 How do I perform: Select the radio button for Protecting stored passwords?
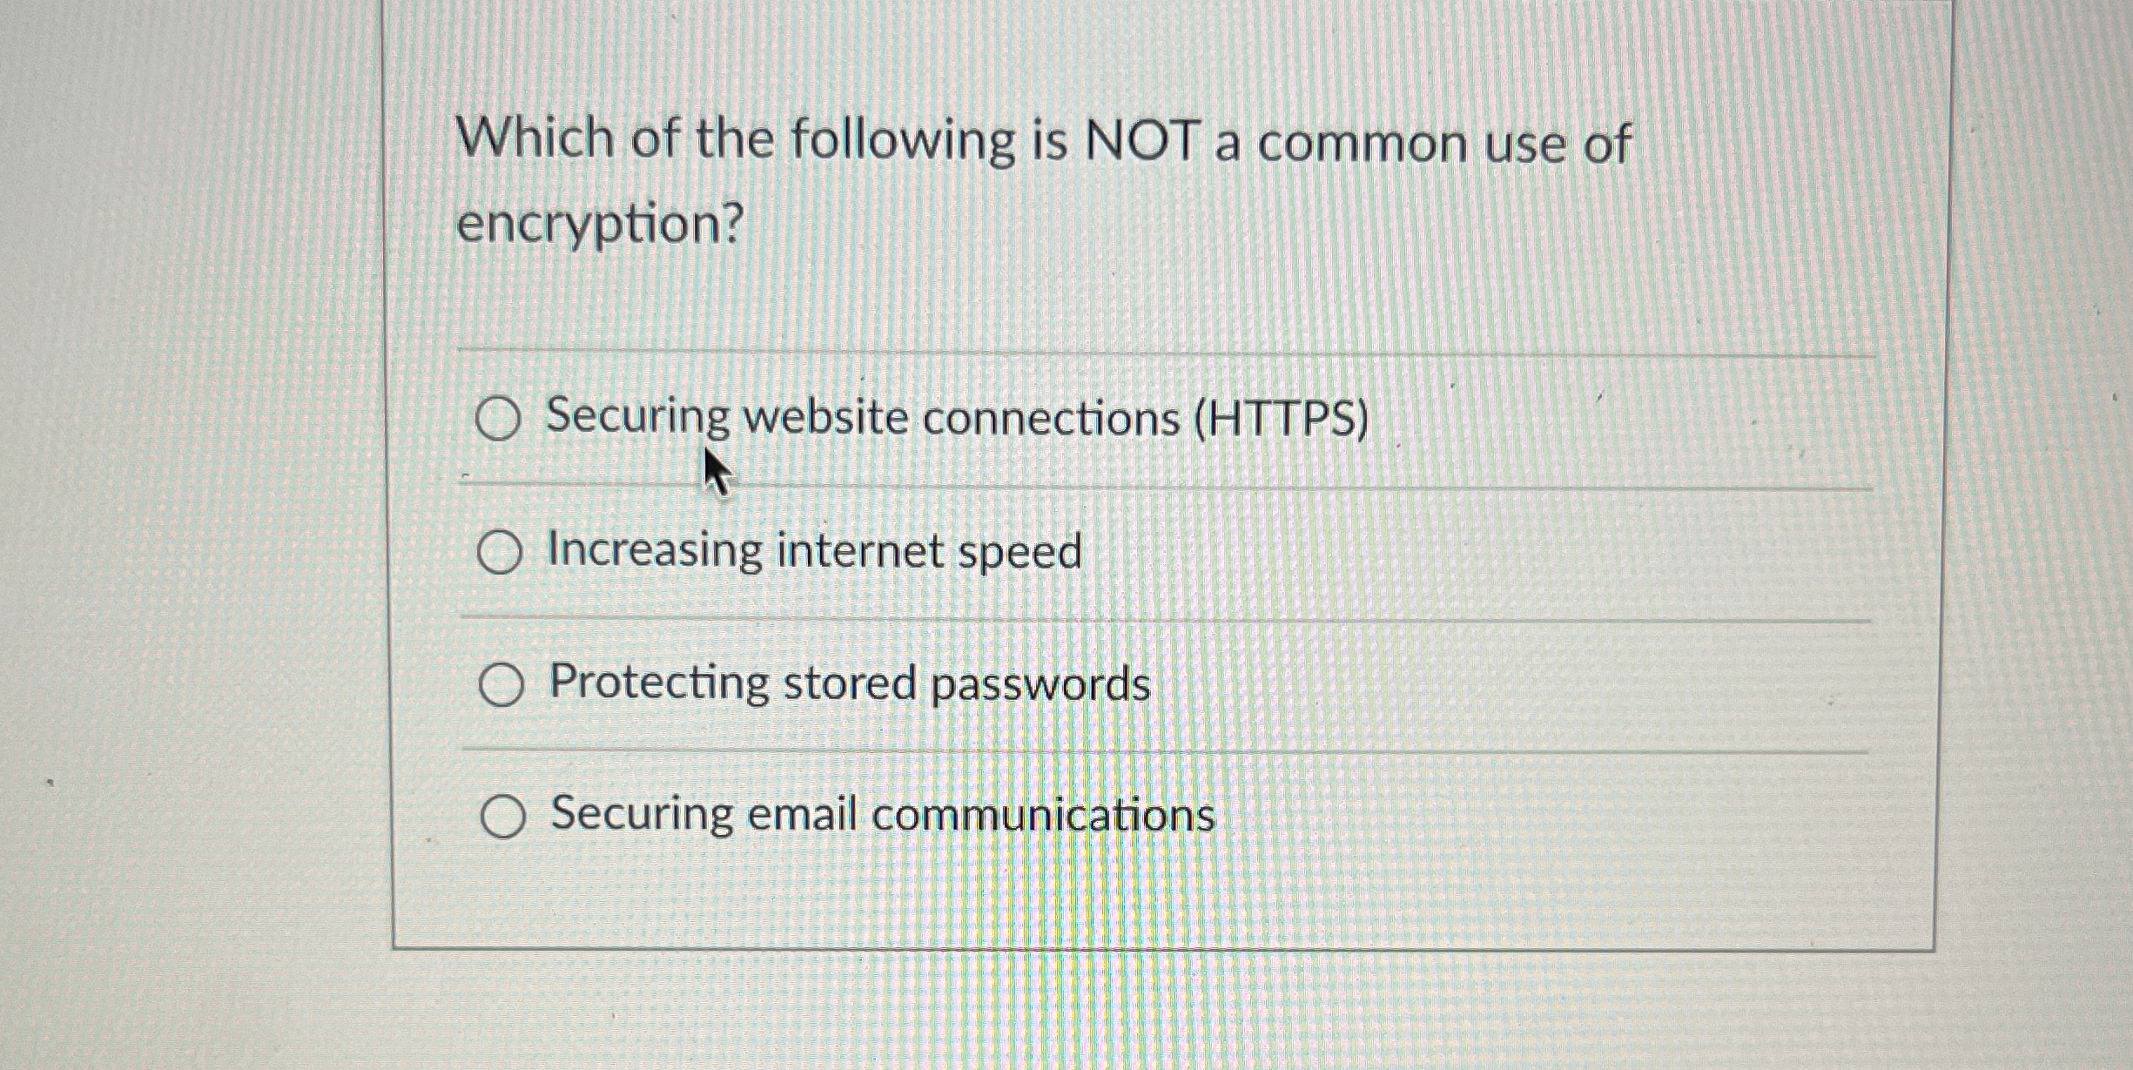tap(501, 685)
